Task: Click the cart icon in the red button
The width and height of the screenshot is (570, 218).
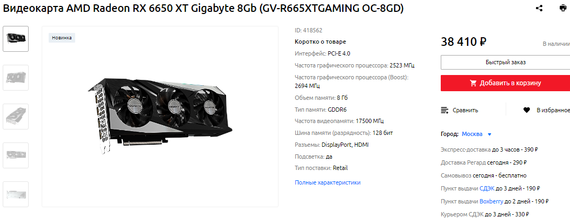Action: coord(473,83)
